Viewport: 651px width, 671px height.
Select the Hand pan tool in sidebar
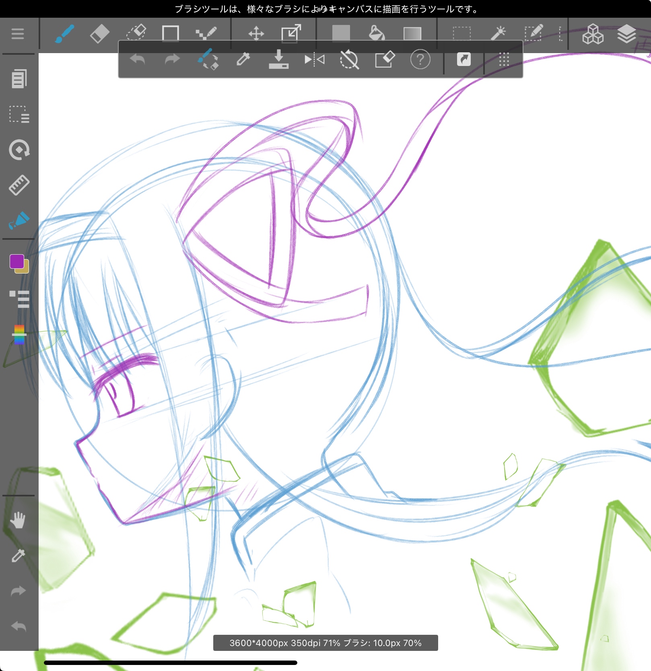(18, 520)
